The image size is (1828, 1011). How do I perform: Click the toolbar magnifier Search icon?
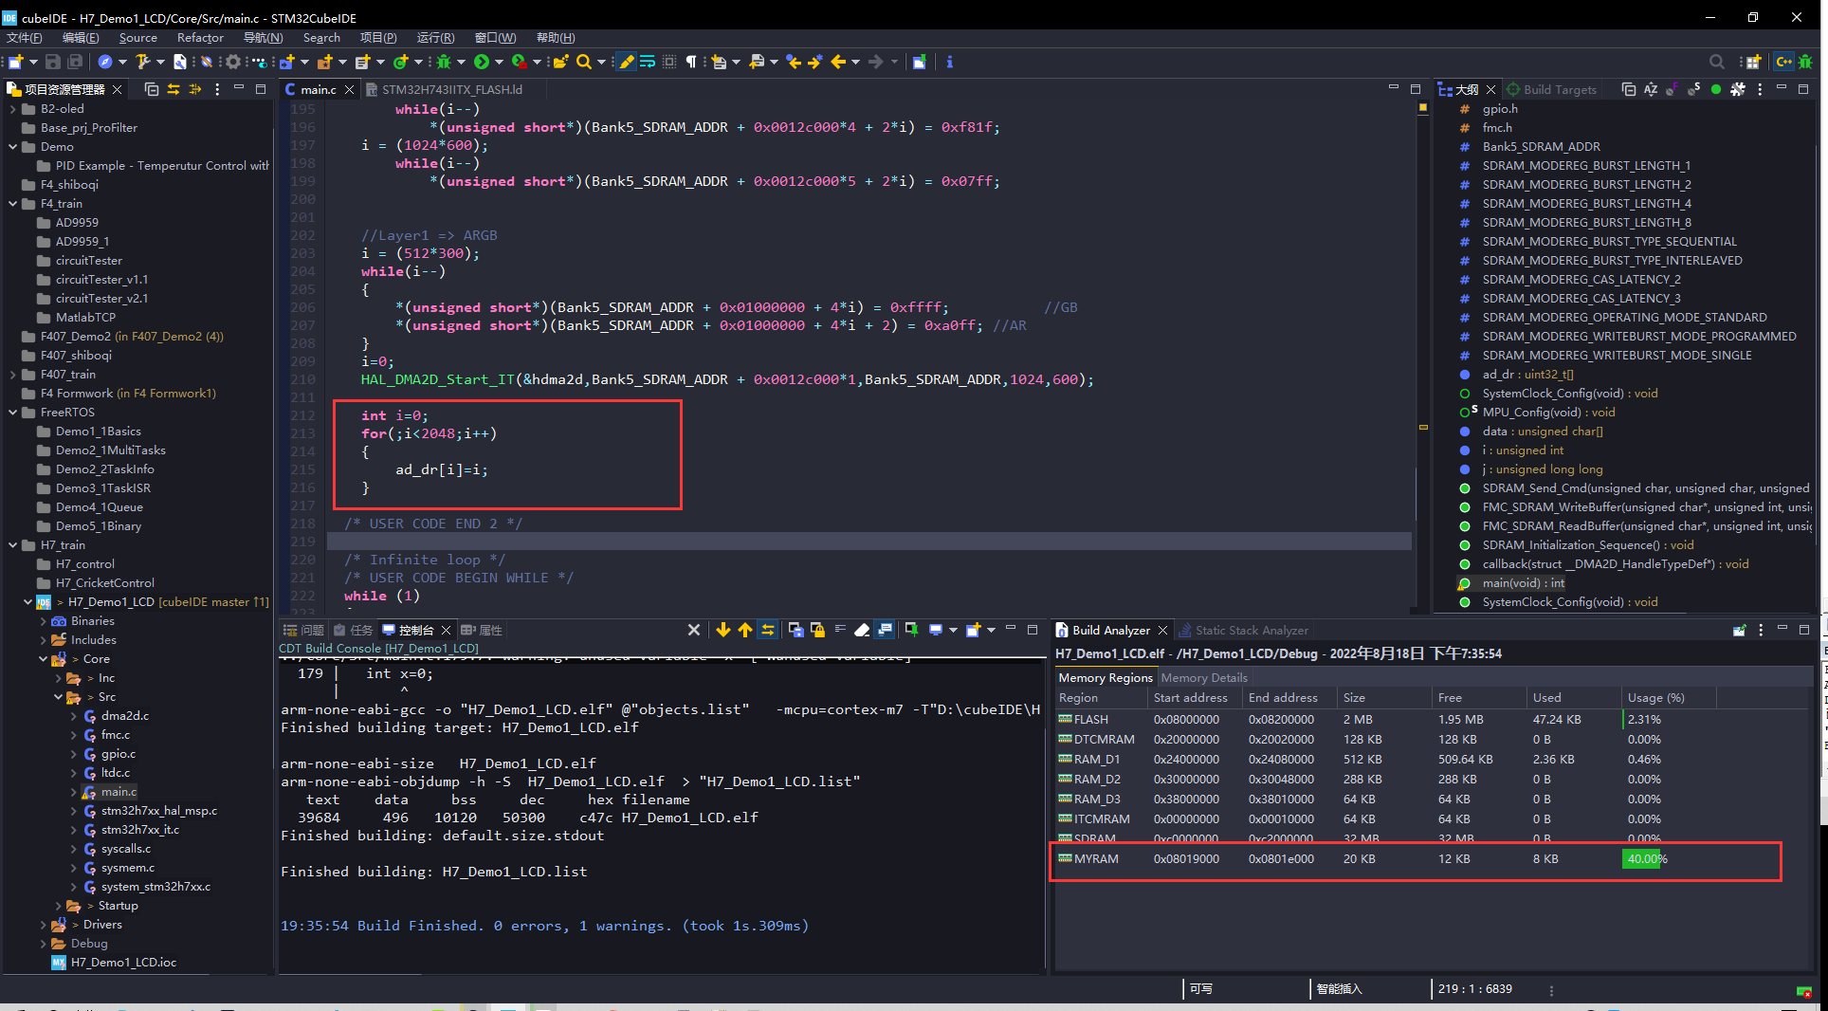584,62
